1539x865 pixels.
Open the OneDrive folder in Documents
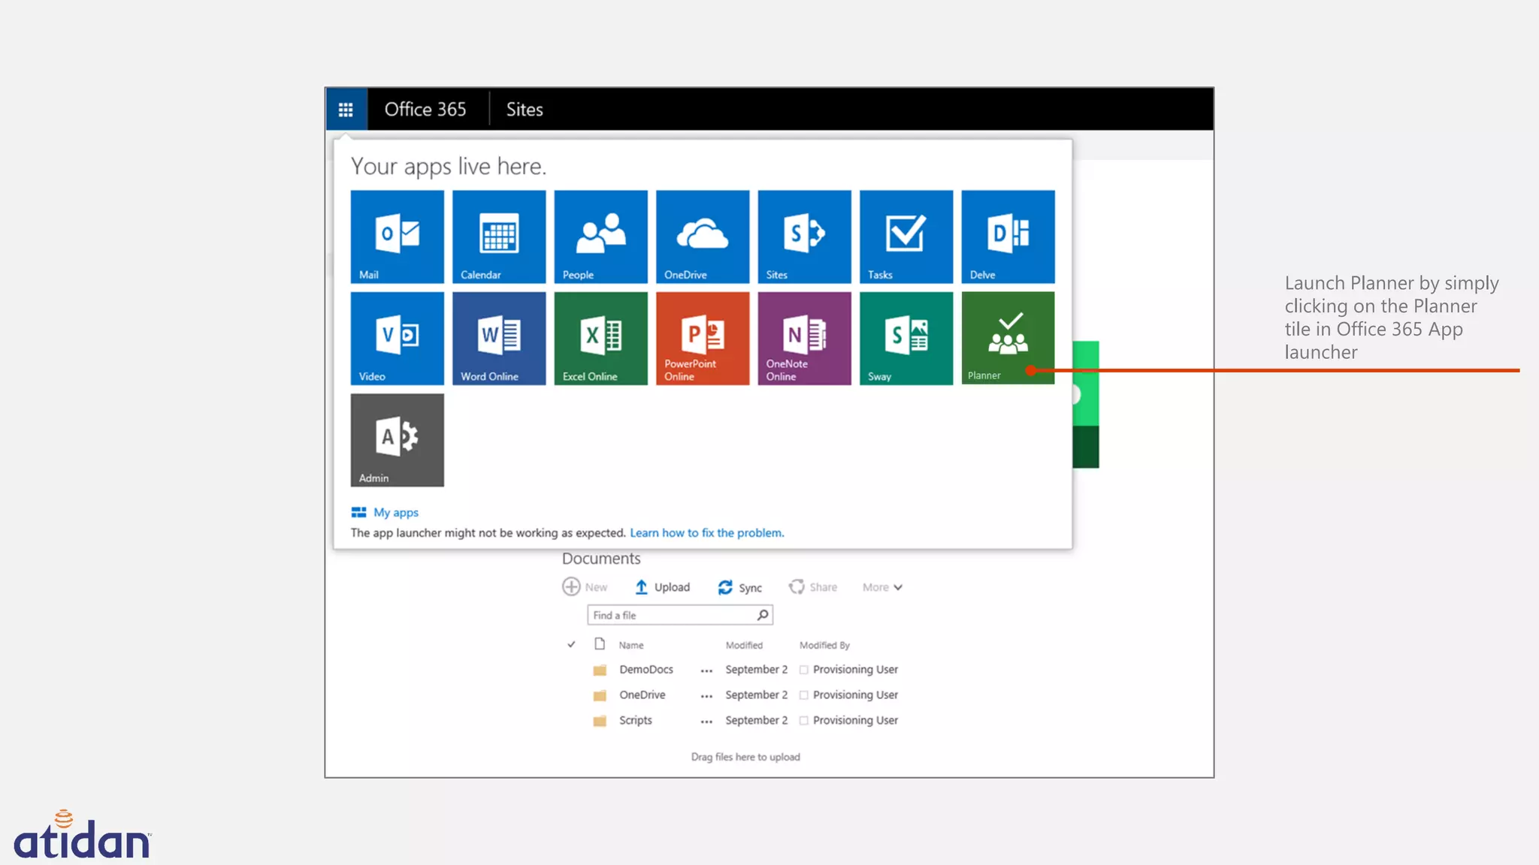tap(643, 695)
